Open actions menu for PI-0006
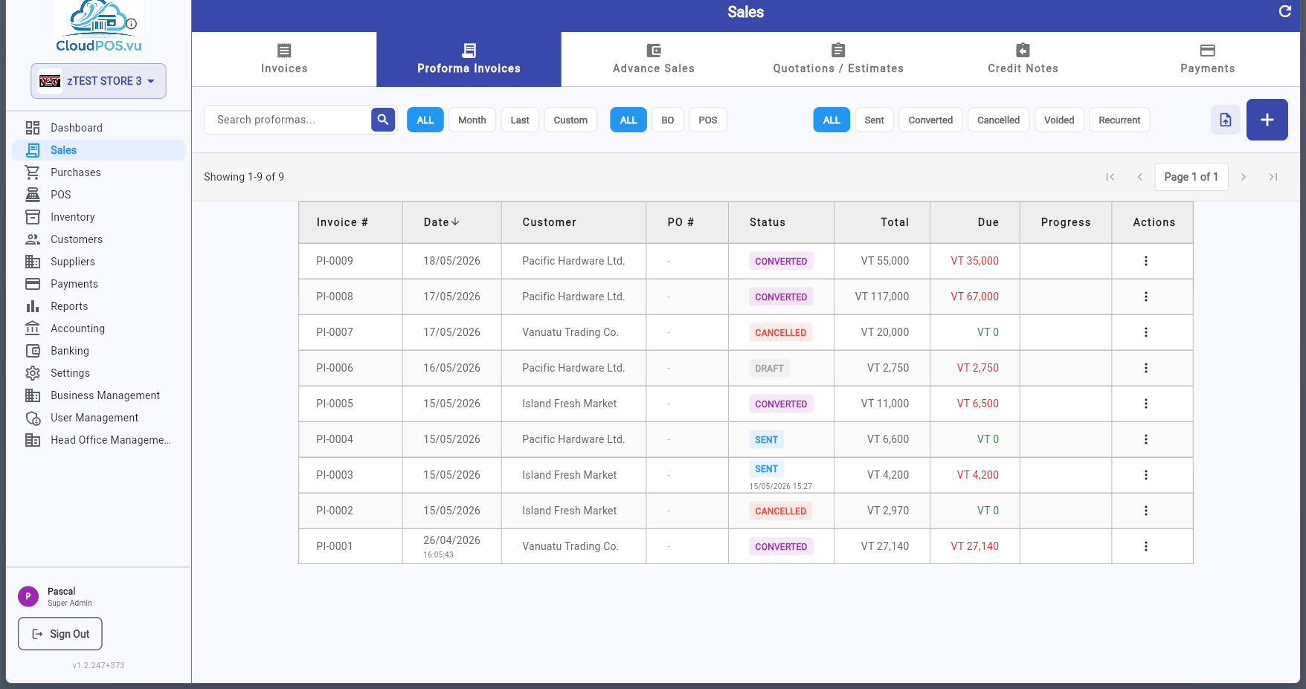This screenshot has height=689, width=1306. (1145, 368)
